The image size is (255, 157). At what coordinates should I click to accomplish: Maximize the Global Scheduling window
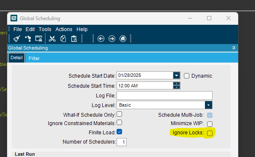point(209,18)
